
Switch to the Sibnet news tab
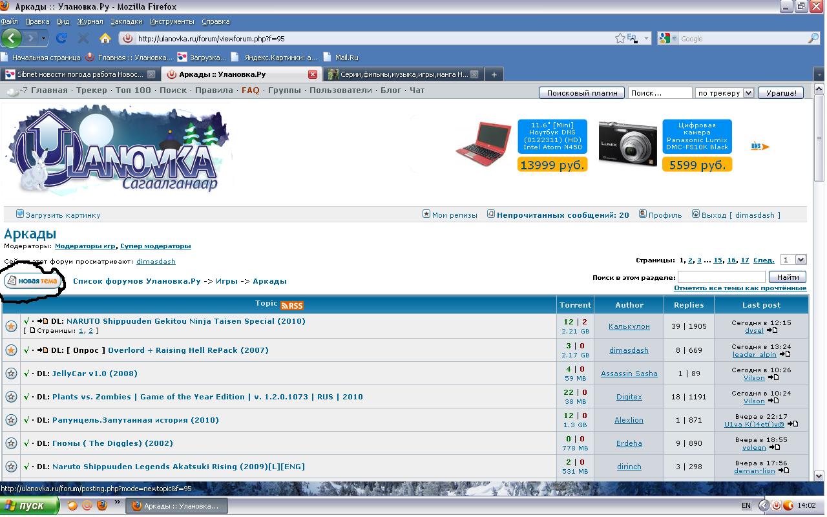(x=75, y=74)
